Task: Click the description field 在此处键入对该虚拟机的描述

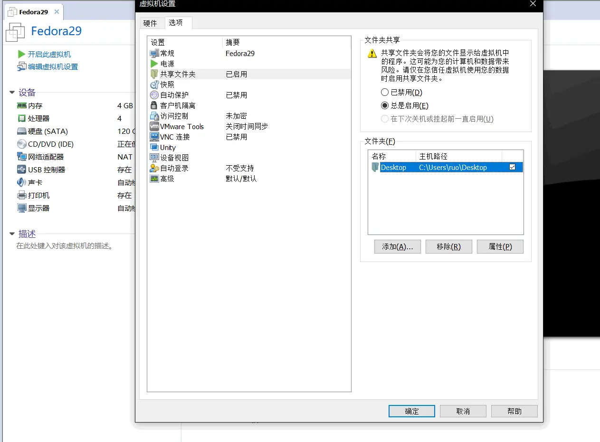Action: click(66, 246)
